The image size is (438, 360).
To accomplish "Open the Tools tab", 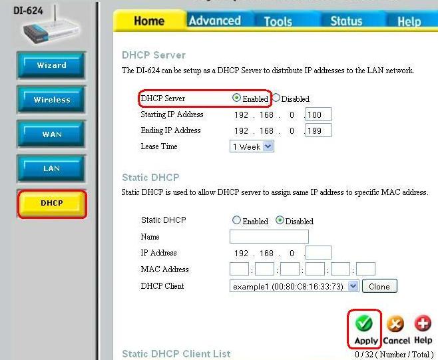I will [x=278, y=21].
